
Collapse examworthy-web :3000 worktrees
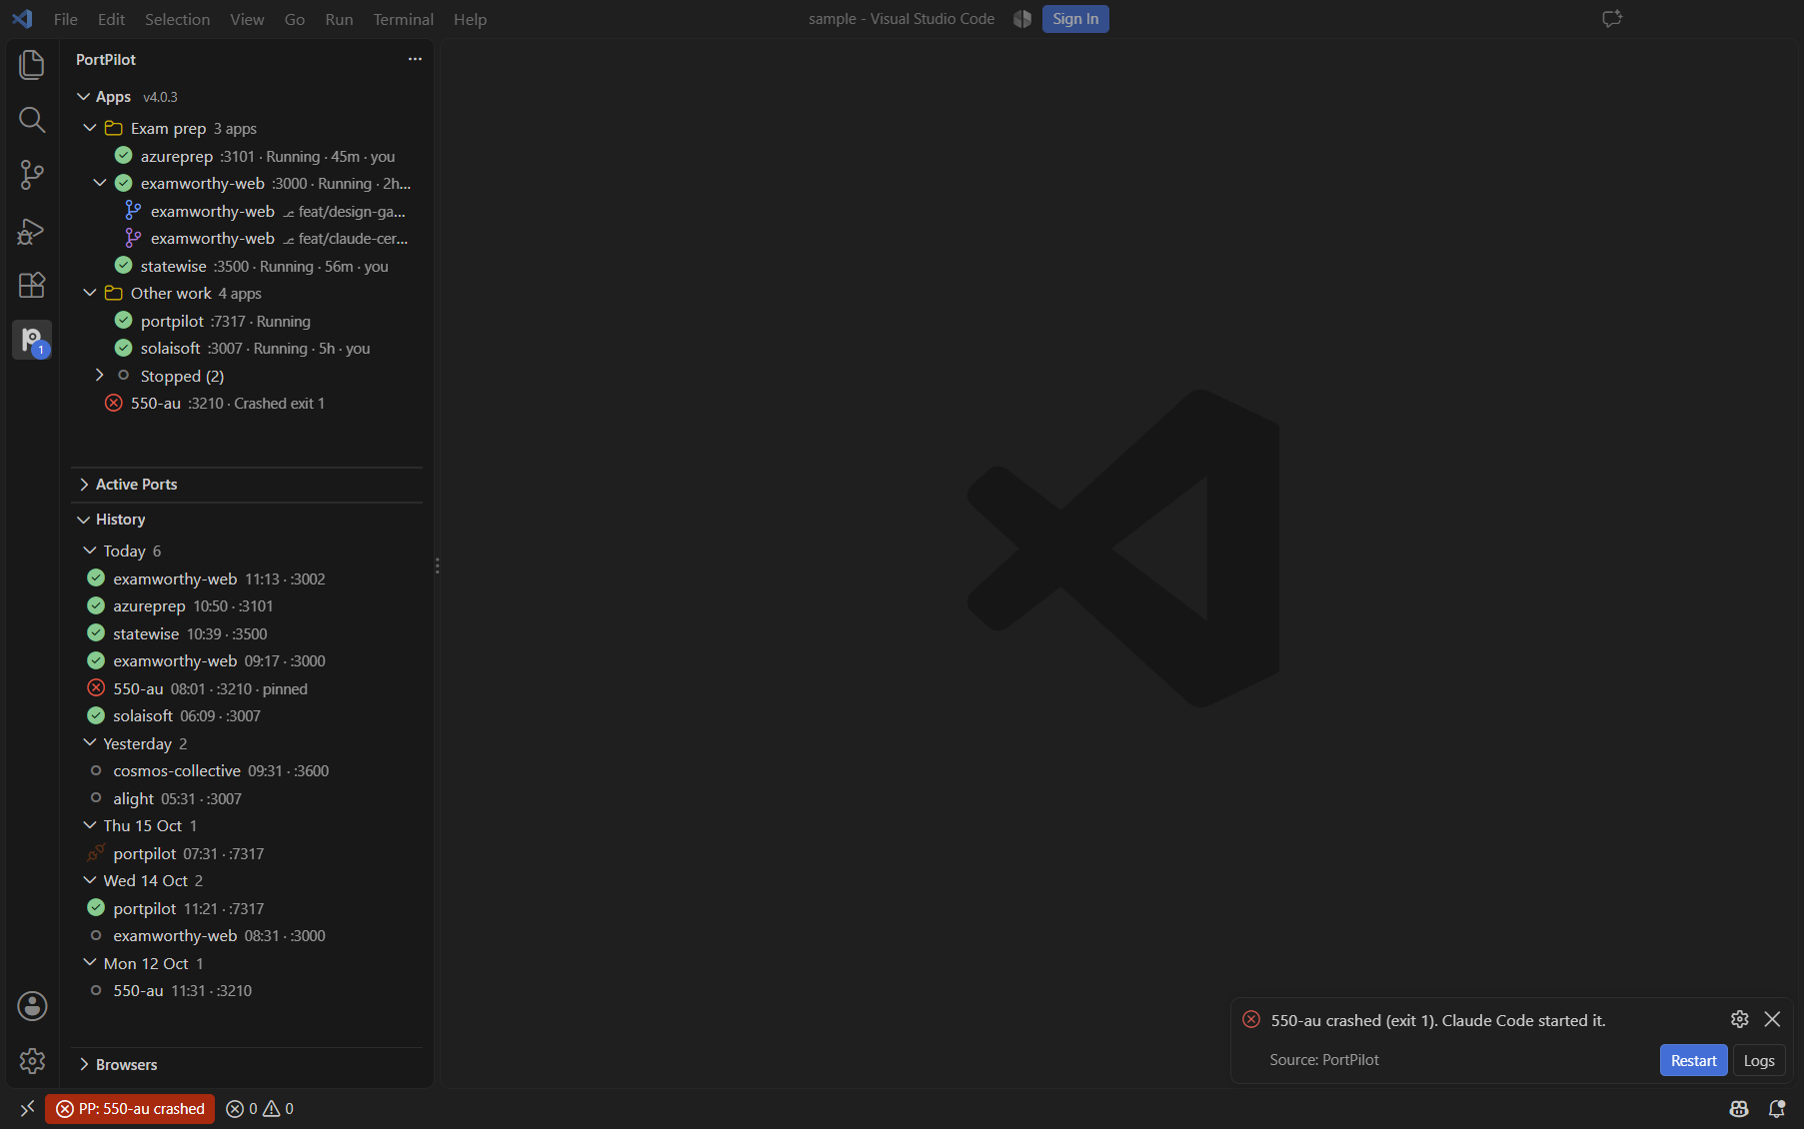[100, 183]
